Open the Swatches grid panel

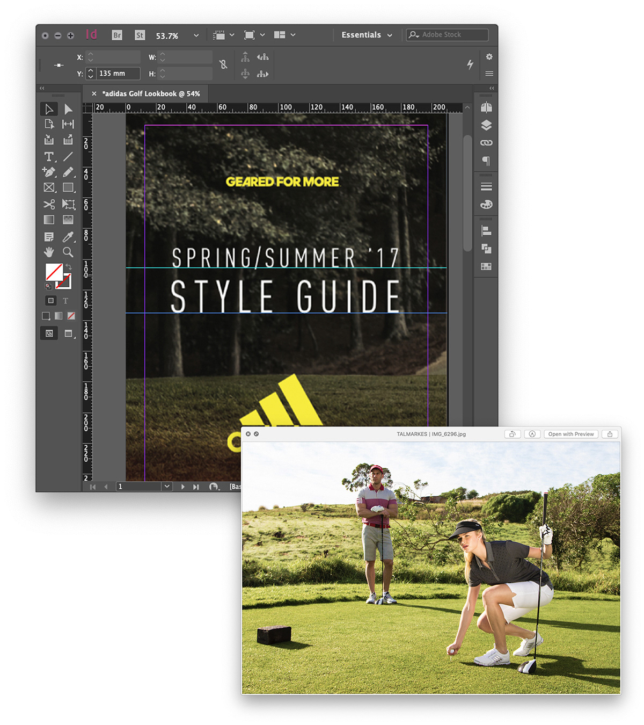point(486,266)
